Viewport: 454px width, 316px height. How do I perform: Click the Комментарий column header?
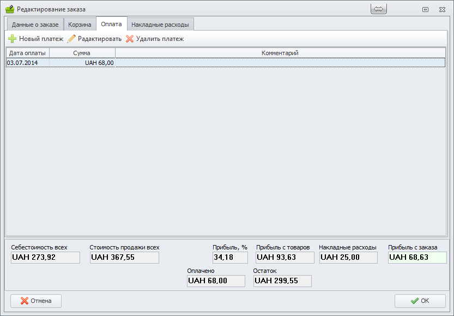(x=280, y=53)
